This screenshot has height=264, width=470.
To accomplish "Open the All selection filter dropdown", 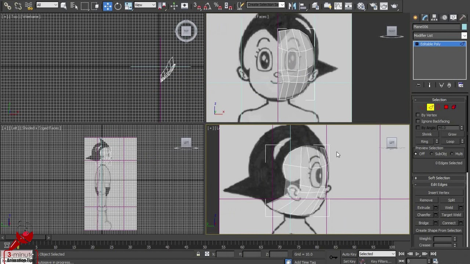I will click(47, 5).
